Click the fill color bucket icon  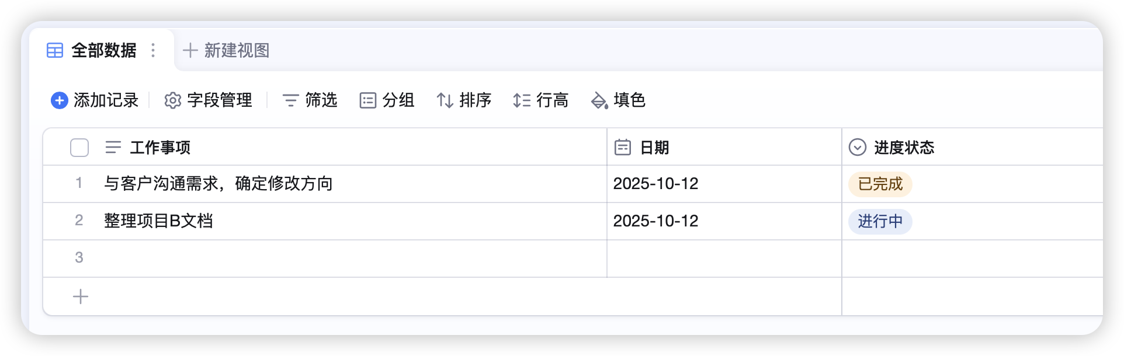coord(599,100)
